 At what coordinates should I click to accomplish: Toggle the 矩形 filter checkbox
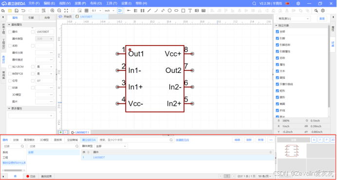[277, 91]
